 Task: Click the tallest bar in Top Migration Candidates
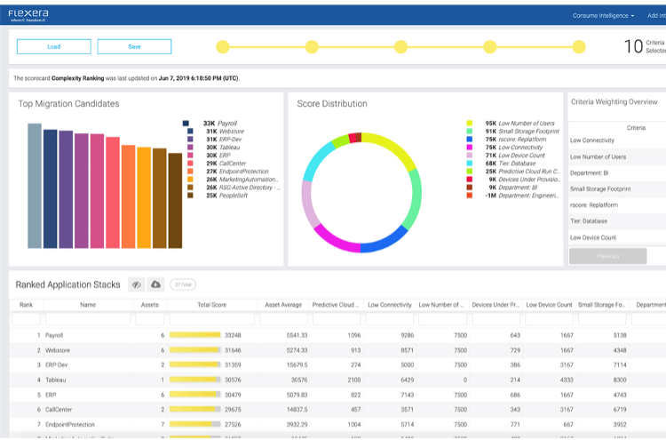click(35, 186)
